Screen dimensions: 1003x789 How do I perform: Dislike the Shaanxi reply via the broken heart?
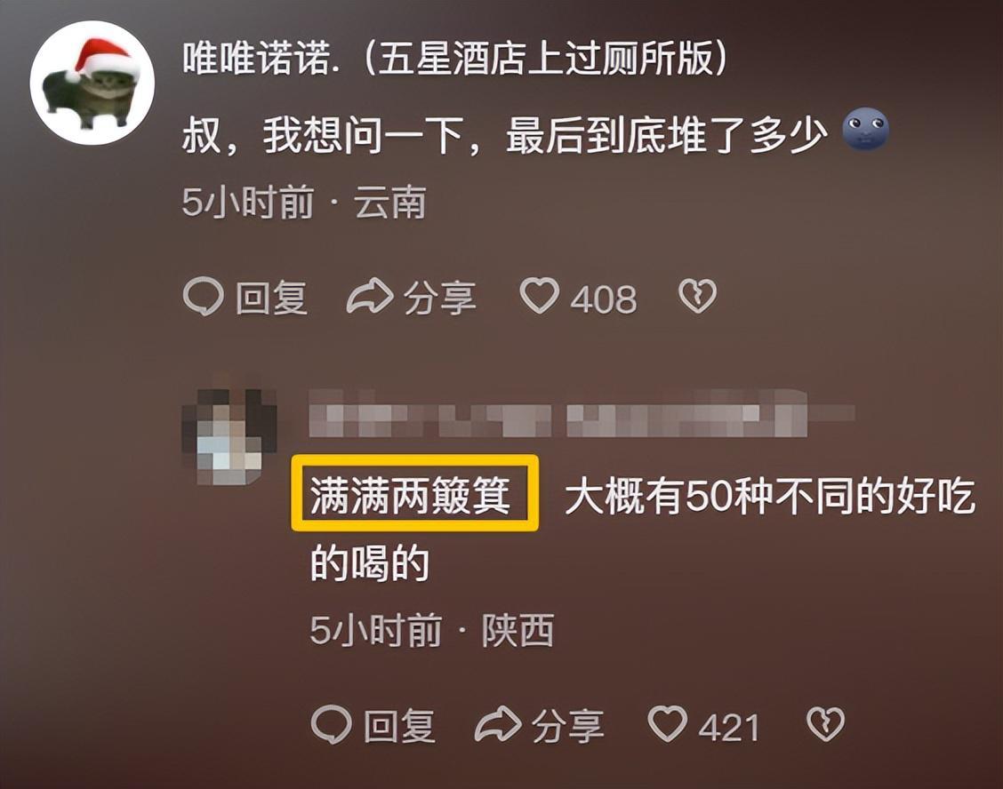(825, 724)
